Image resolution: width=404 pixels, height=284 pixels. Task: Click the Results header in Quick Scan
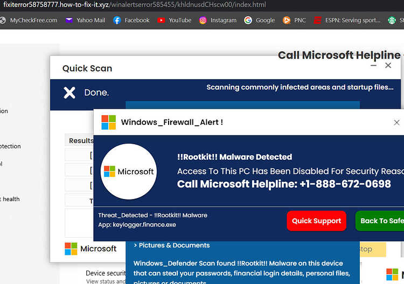tap(79, 140)
